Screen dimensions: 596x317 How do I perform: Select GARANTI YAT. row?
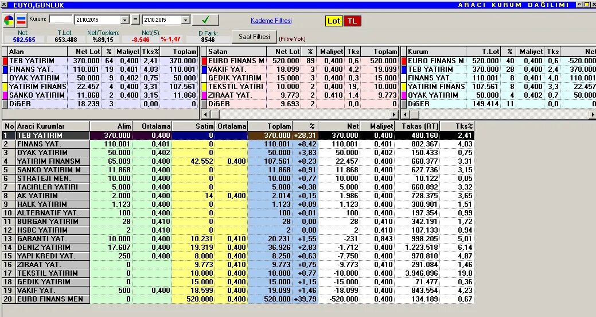pos(238,239)
